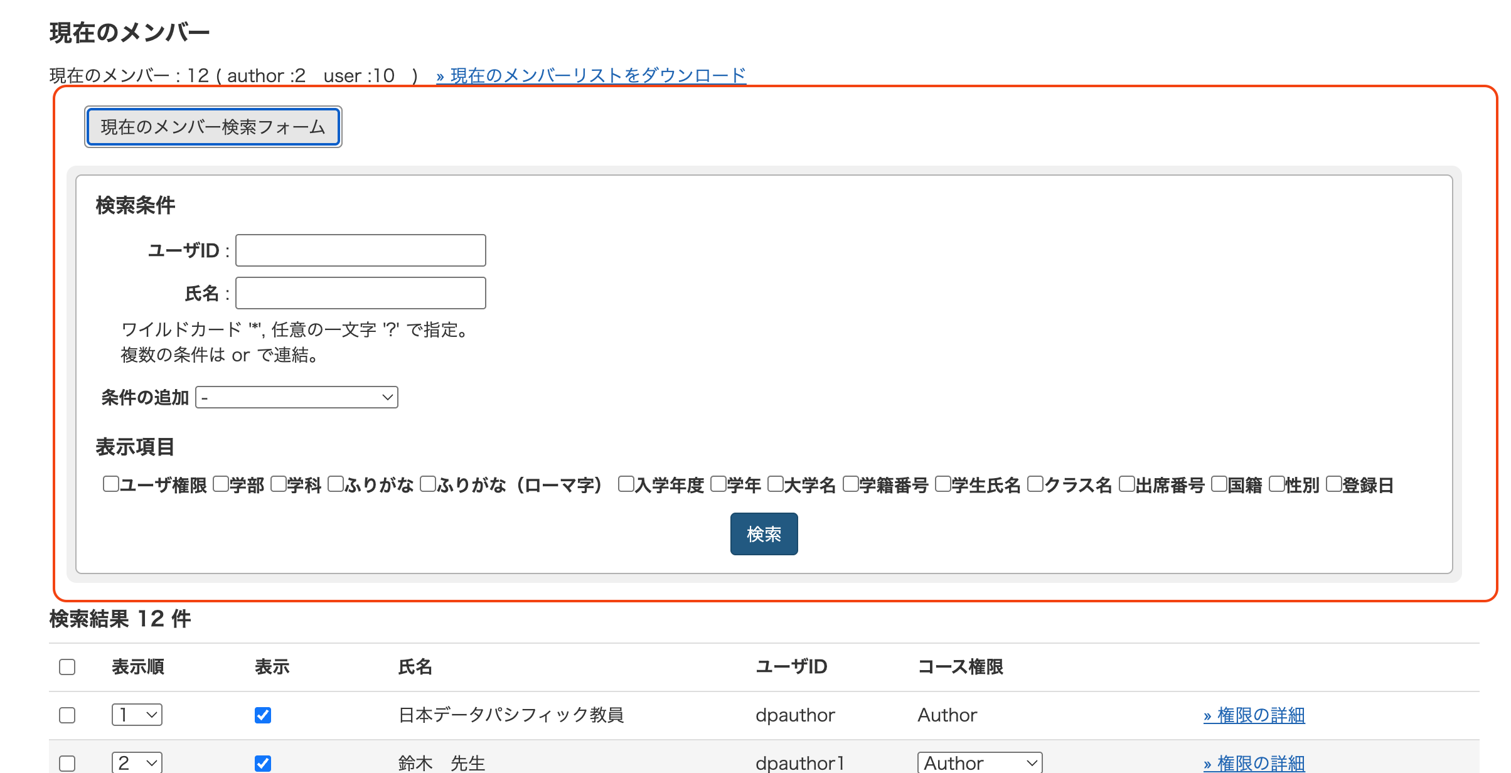Click the 氏名 input field

[x=360, y=293]
